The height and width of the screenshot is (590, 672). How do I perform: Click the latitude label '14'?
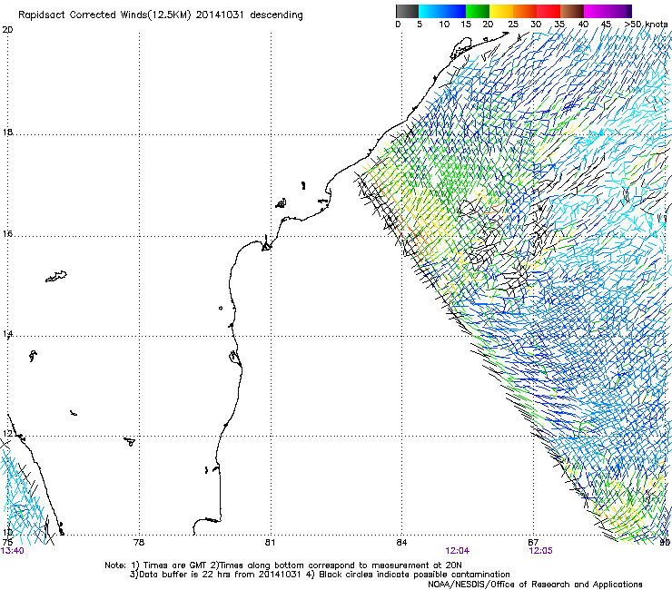7,334
